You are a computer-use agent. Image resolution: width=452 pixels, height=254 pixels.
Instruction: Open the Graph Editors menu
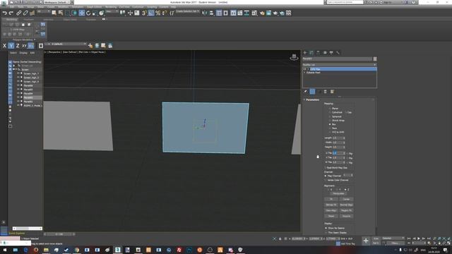point(94,7)
